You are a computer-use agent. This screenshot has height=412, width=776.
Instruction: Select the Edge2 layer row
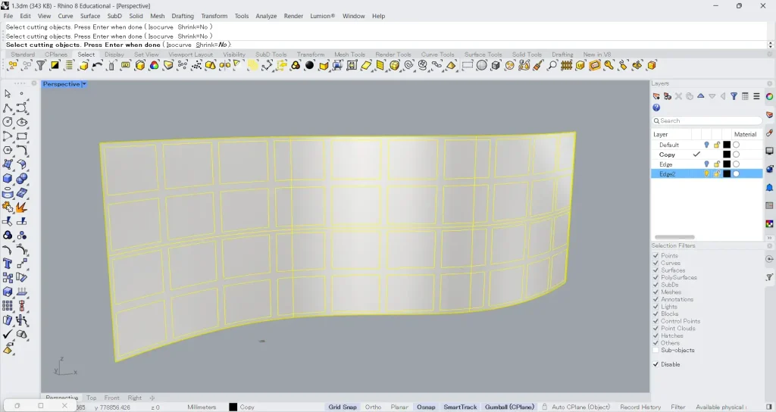(707, 173)
